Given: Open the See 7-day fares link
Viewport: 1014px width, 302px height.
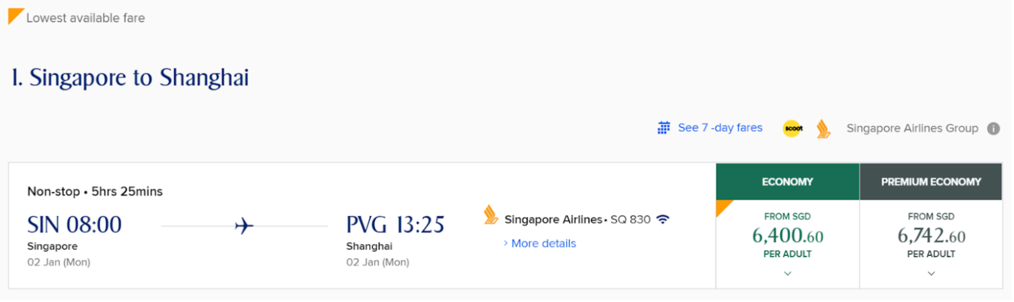Looking at the screenshot, I should pos(720,128).
